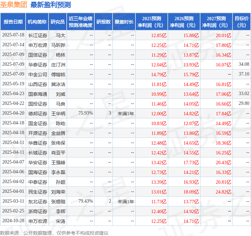Viewport: 251px width, 236px height.
Task: Select researcher 冀泳洁
Action: (58, 84)
